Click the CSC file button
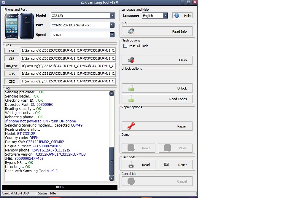Screen dimensions: 299x198 (x=12, y=82)
